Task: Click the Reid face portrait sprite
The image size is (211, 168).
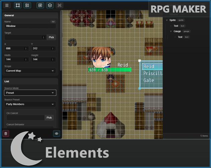Action: [99, 57]
